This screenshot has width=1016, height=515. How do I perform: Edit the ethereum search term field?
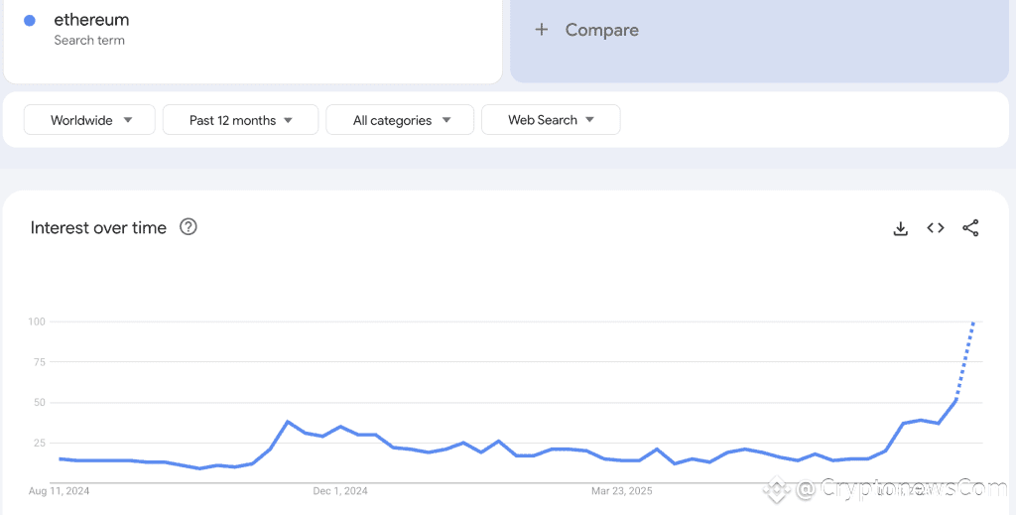[91, 20]
